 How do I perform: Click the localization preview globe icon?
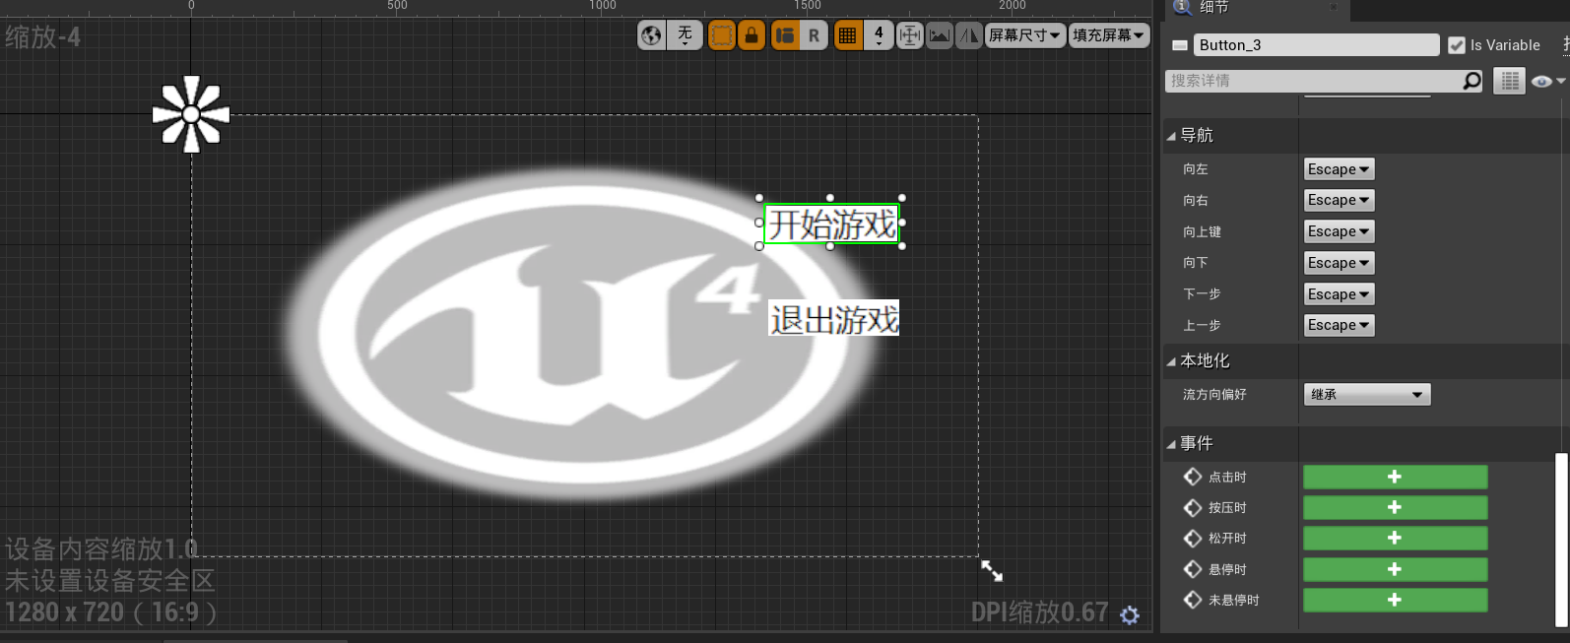[651, 35]
